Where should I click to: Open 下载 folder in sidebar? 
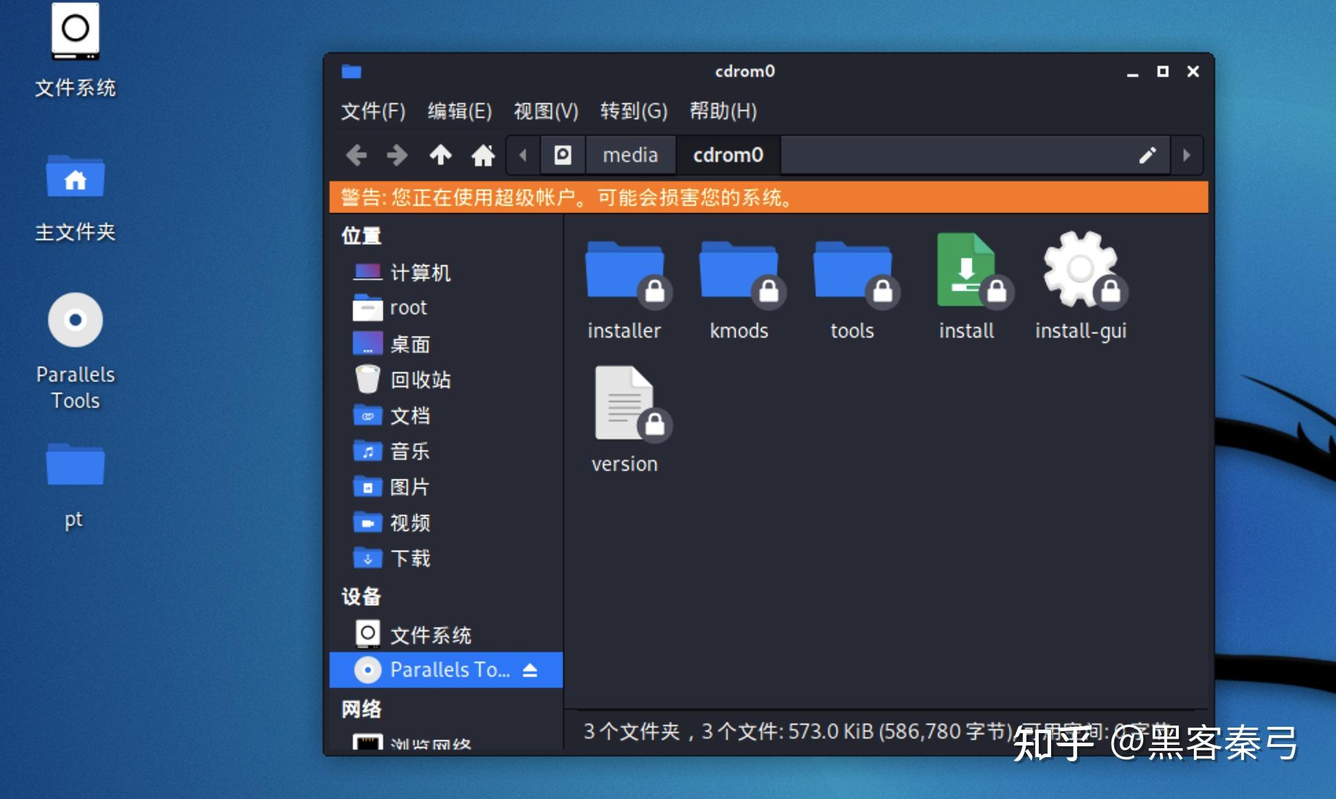click(411, 559)
